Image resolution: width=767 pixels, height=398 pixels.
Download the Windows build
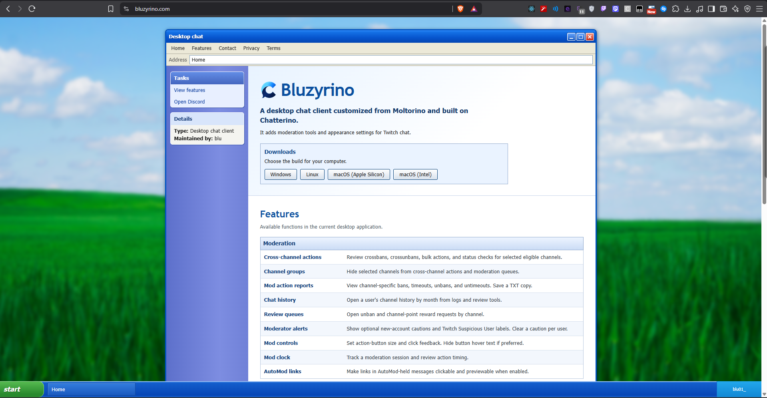(281, 175)
